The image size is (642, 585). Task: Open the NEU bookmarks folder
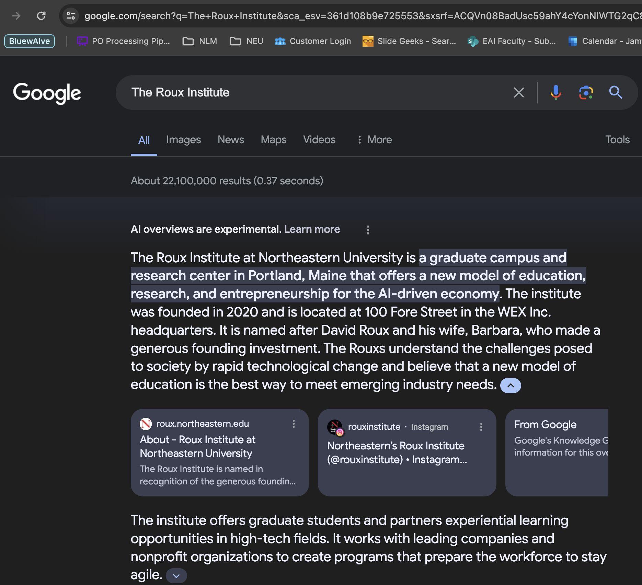point(247,41)
